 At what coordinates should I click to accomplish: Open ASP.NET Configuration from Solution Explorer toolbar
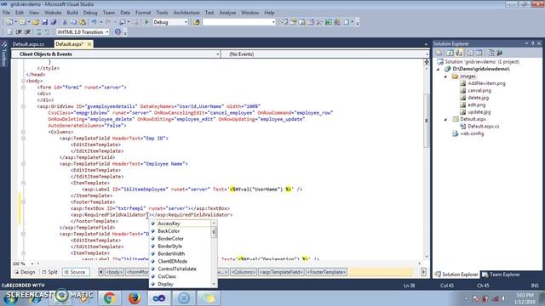tap(500, 53)
